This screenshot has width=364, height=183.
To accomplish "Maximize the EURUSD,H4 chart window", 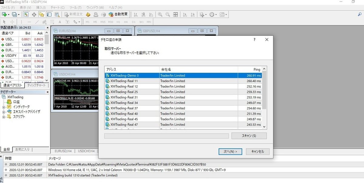I will (118, 31).
